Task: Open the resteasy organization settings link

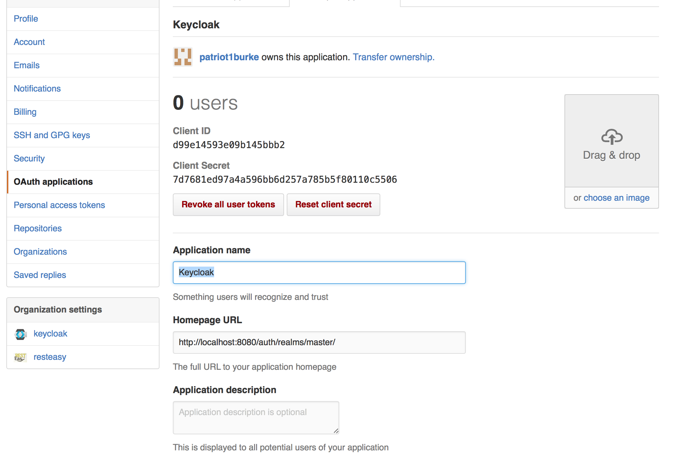Action: pos(50,356)
